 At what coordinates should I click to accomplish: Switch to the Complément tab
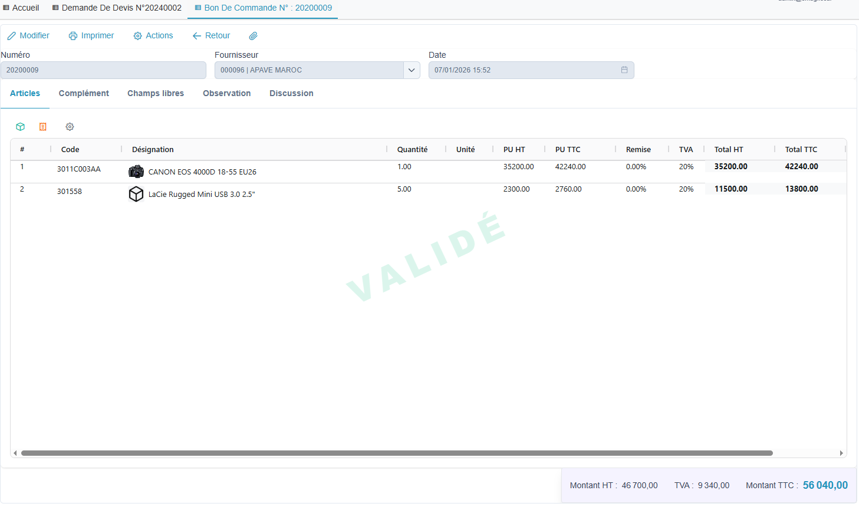pos(84,93)
